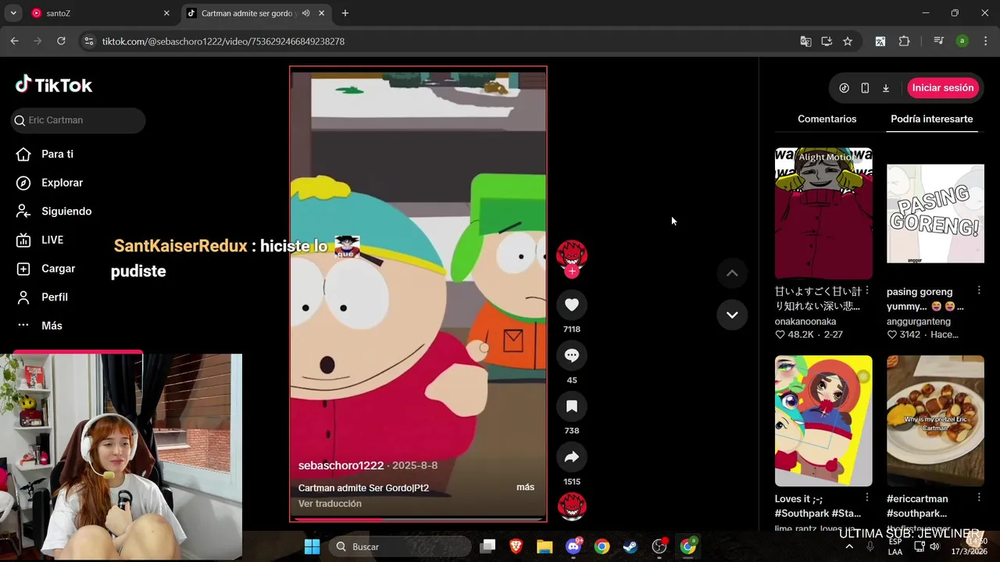Open the Loves it Southpark video thumbnail
The height and width of the screenshot is (562, 1000).
[823, 421]
